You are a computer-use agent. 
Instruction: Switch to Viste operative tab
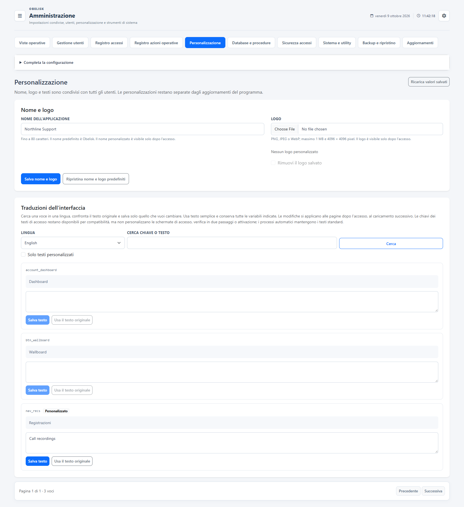tap(32, 43)
